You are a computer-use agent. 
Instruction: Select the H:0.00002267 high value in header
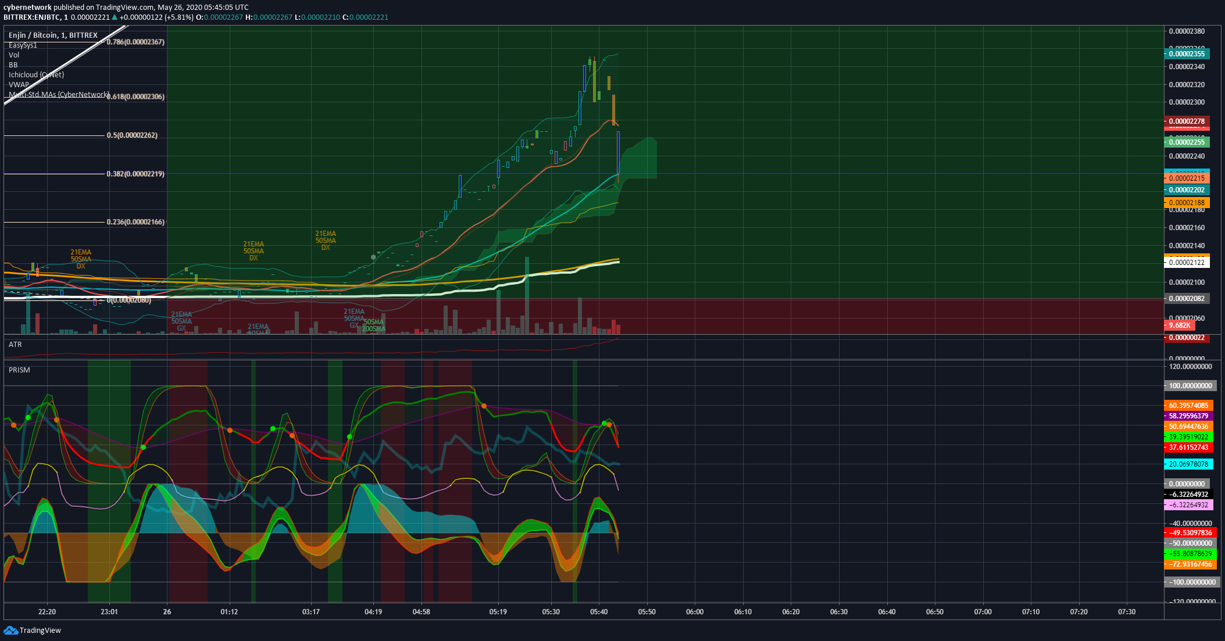[x=269, y=17]
